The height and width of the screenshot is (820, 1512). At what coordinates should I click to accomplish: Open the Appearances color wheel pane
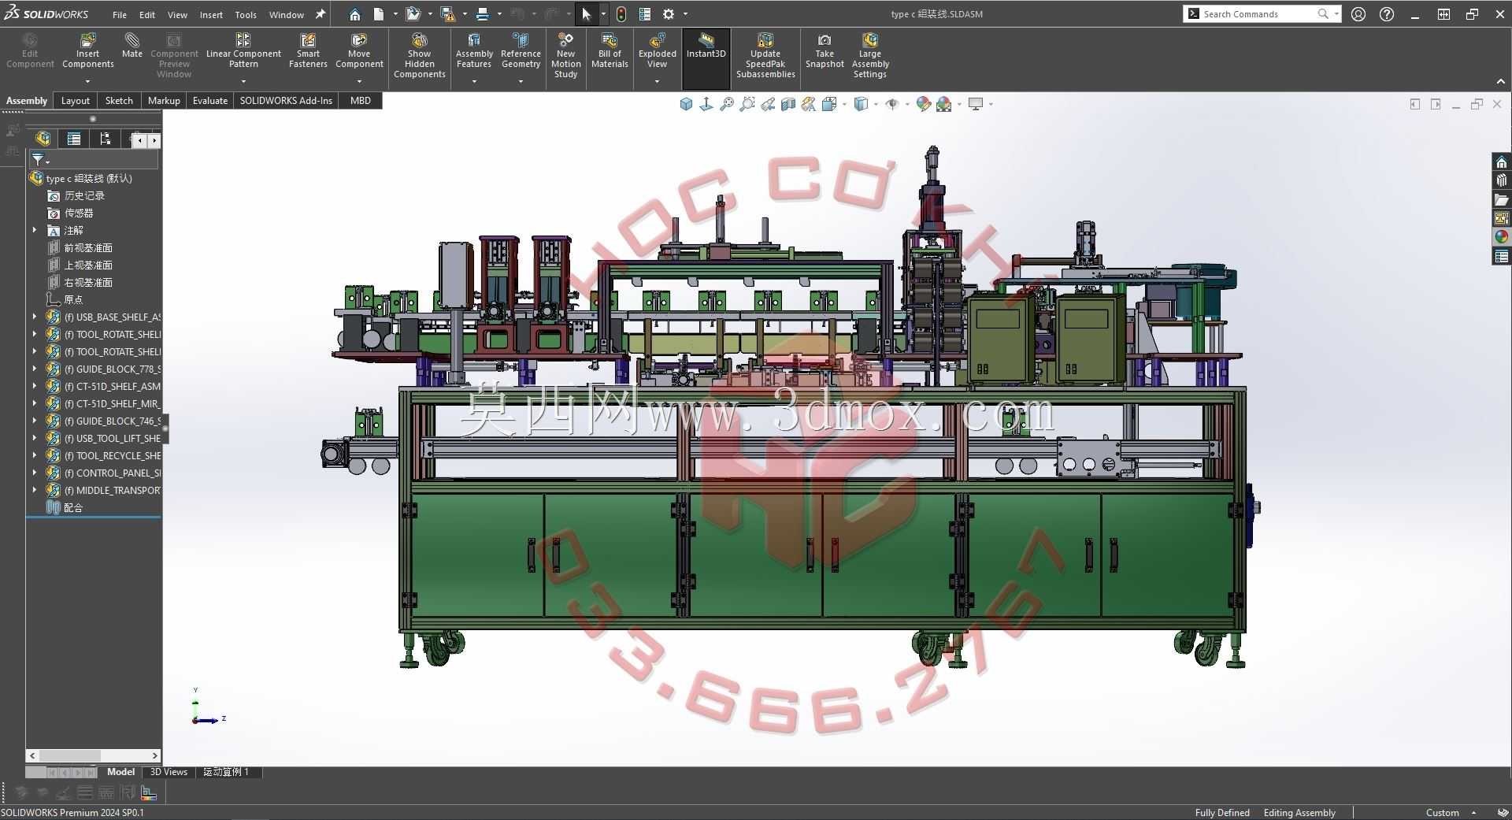[1502, 237]
